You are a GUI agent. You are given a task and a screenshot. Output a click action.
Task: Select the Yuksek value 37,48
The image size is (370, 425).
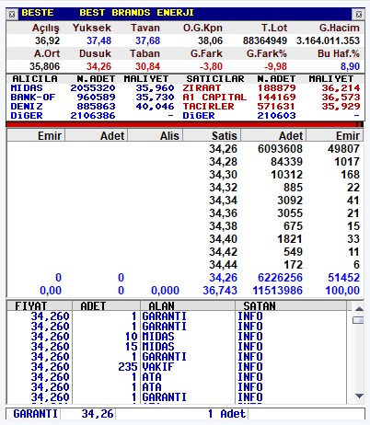click(98, 40)
